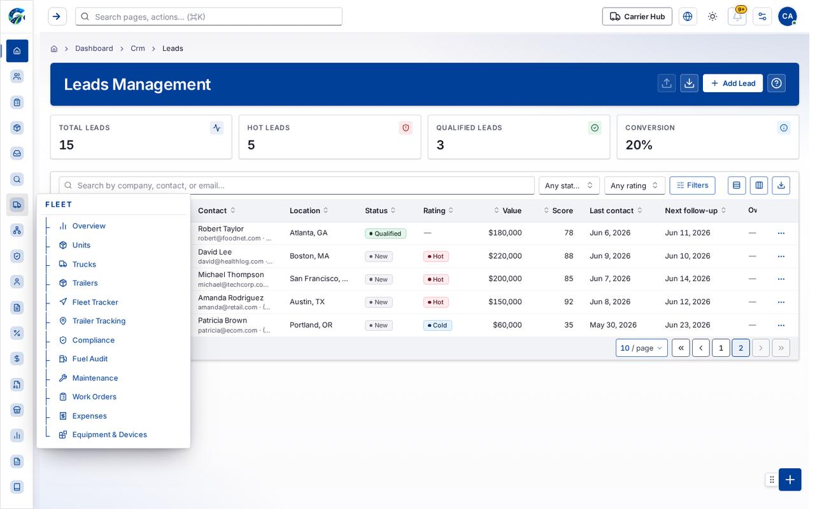Open the dollar sign sidebar icon
The height and width of the screenshot is (509, 815).
tap(17, 359)
